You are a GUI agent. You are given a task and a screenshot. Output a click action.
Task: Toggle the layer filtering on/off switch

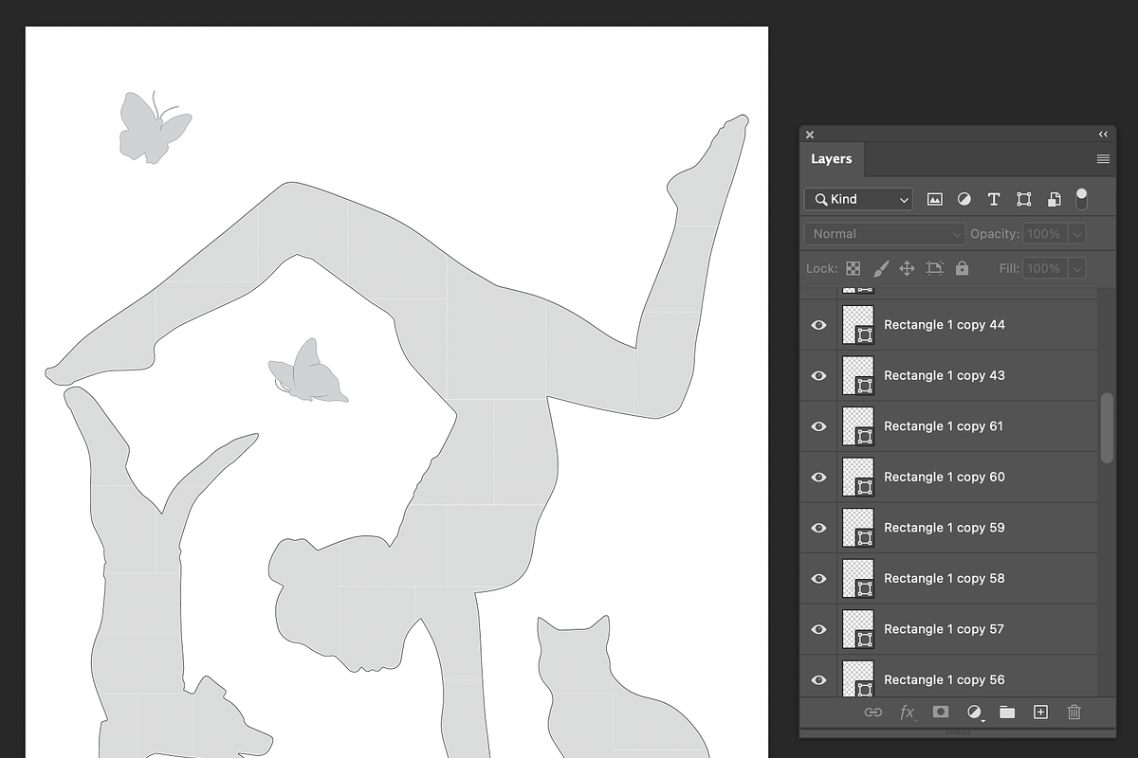tap(1081, 199)
